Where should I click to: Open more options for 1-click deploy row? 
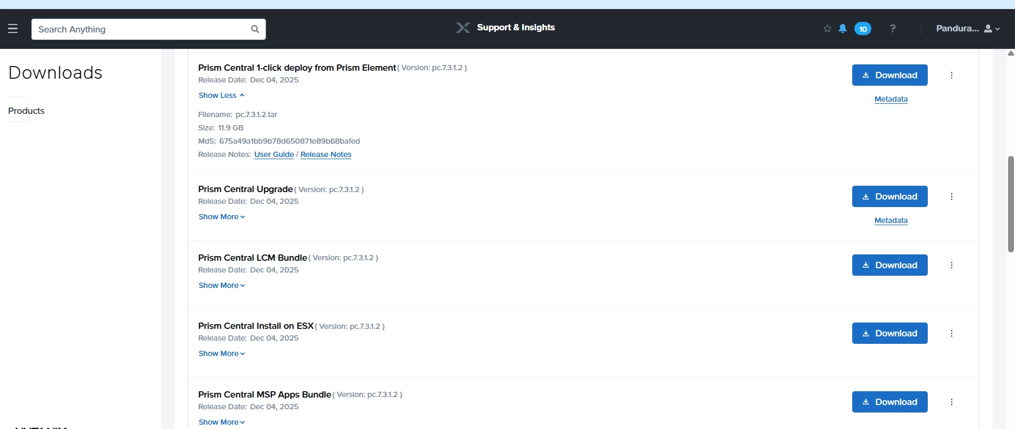click(952, 75)
